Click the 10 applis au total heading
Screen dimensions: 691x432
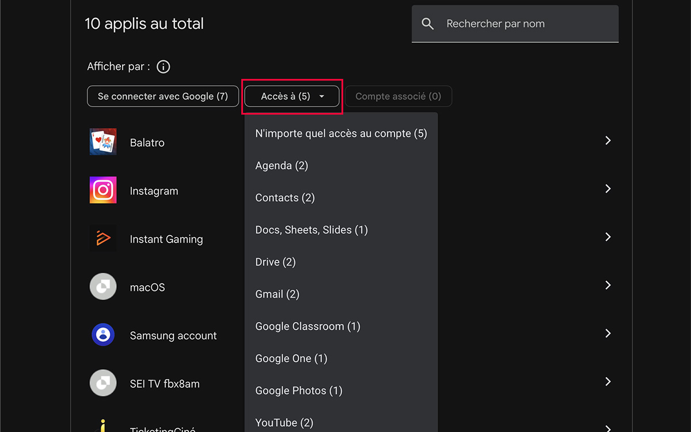pyautogui.click(x=144, y=24)
